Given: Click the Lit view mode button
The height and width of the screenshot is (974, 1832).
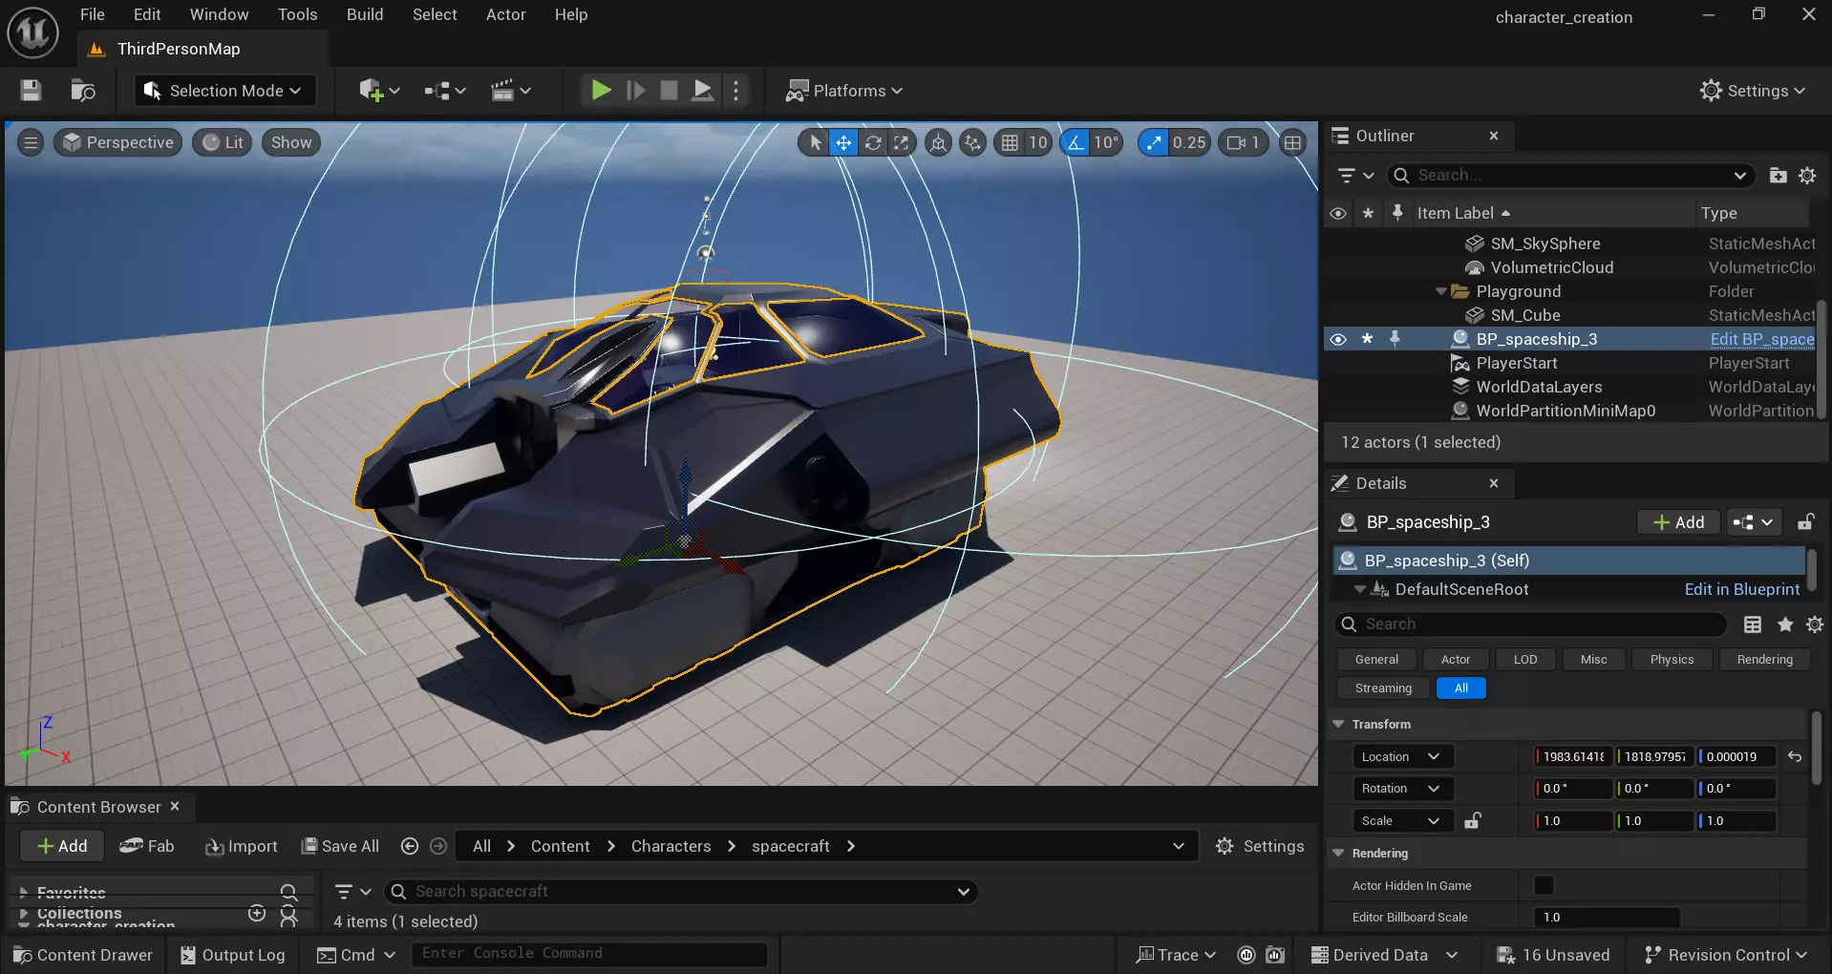Looking at the screenshot, I should (223, 142).
